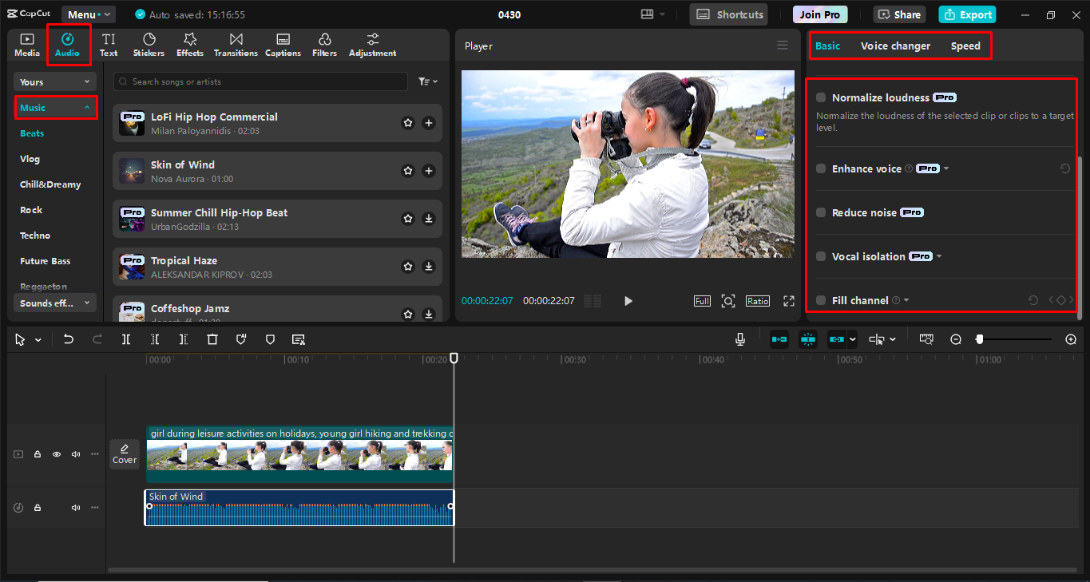Undo the last action

coord(68,339)
